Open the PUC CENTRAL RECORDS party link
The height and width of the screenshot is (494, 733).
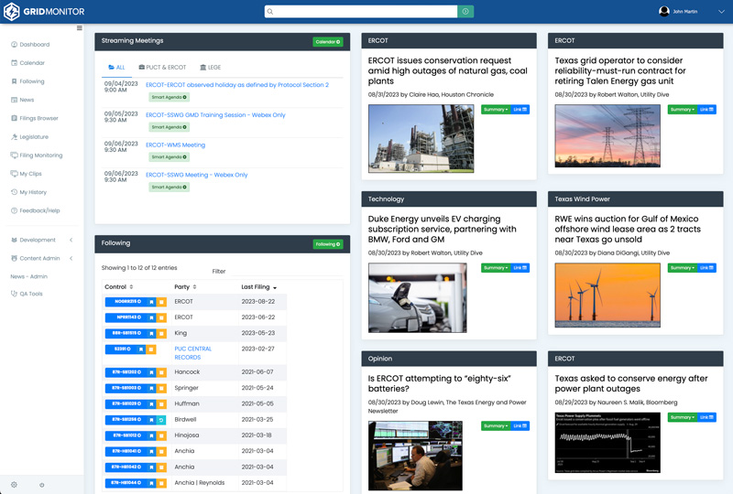pos(192,353)
